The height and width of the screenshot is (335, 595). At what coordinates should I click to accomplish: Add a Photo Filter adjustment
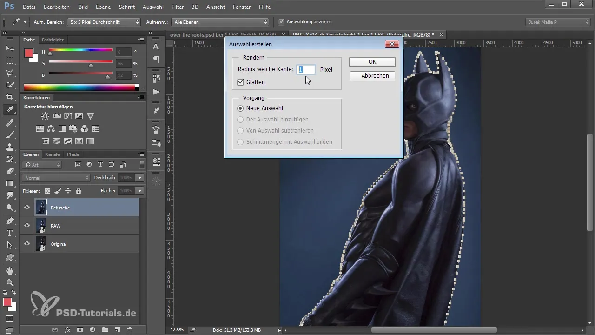tap(73, 129)
